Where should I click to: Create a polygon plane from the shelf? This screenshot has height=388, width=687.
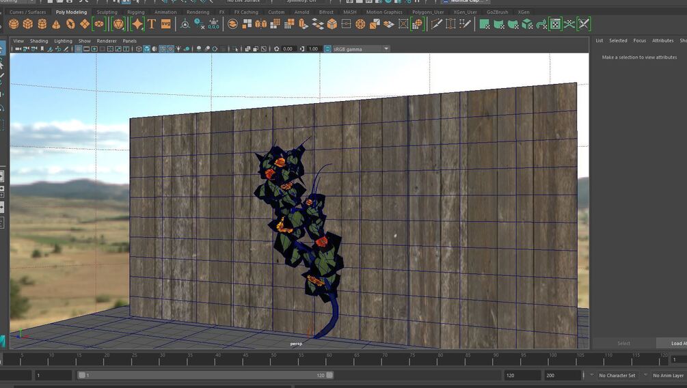(85, 24)
